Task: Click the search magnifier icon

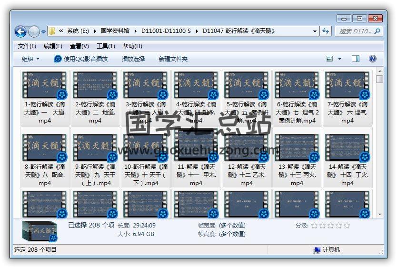Action: pyautogui.click(x=377, y=31)
